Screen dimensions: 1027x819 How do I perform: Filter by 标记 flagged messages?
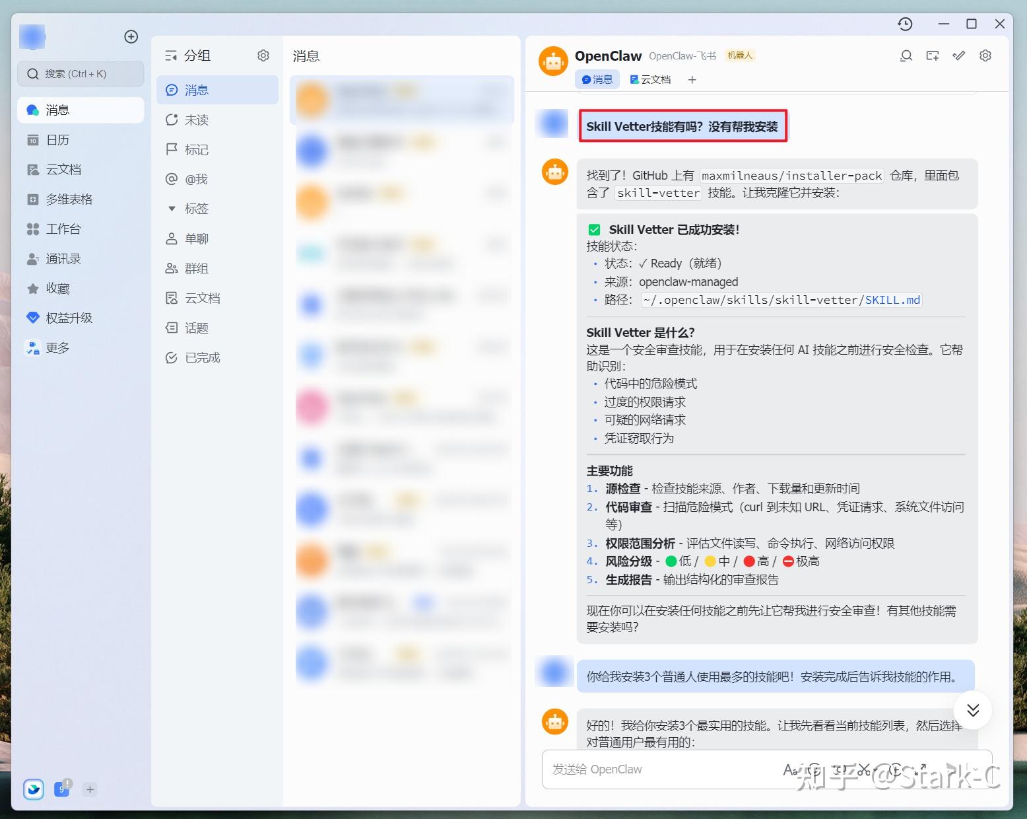[x=217, y=149]
